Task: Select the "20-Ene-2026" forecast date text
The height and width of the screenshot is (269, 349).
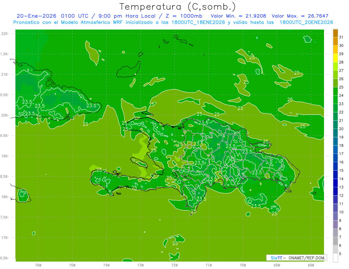Action: [37, 16]
